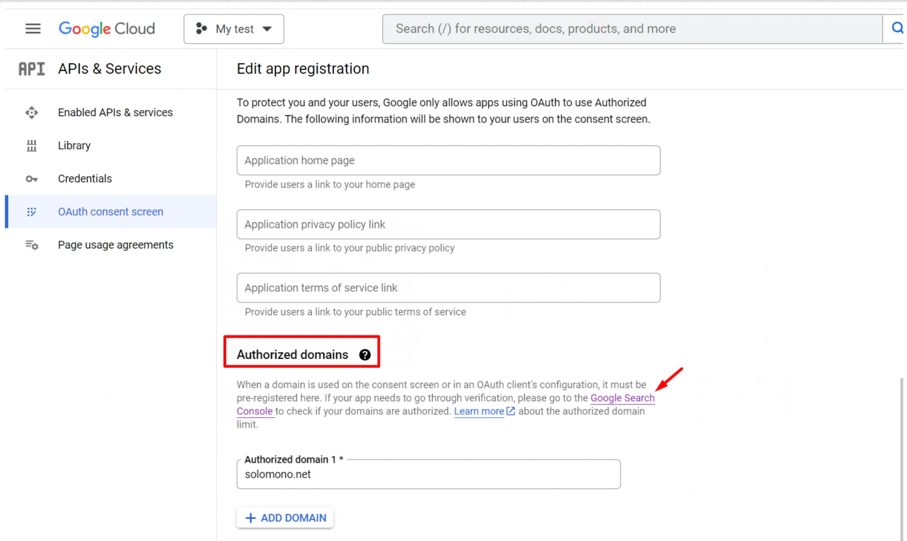Click the Library sidebar icon

(31, 146)
